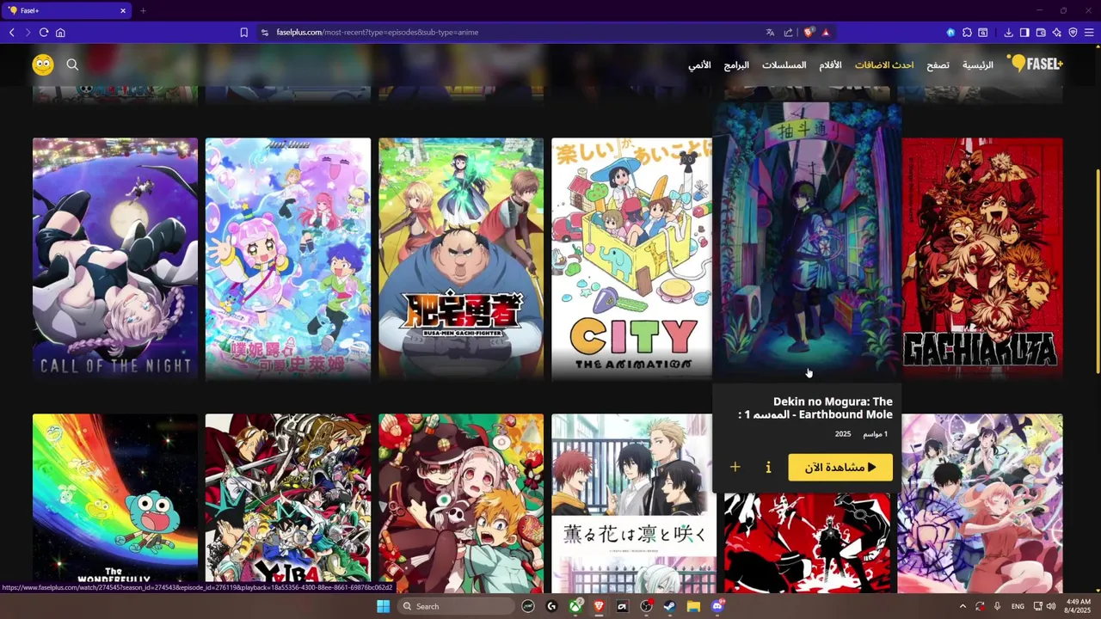The width and height of the screenshot is (1101, 619).
Task: Click the taskbar volume icon
Action: pyautogui.click(x=1051, y=606)
